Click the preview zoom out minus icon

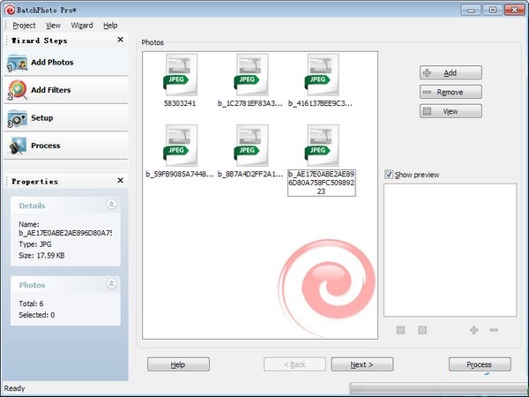[494, 330]
